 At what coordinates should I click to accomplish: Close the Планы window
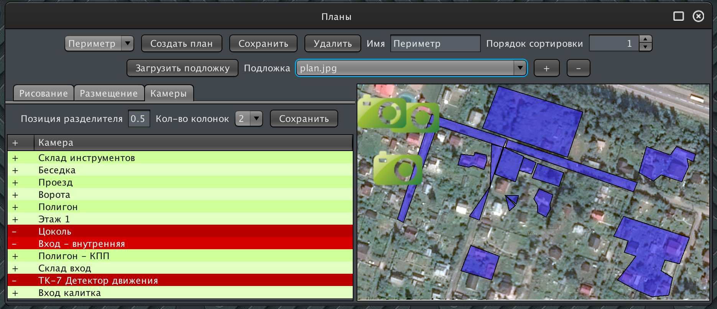pyautogui.click(x=698, y=16)
